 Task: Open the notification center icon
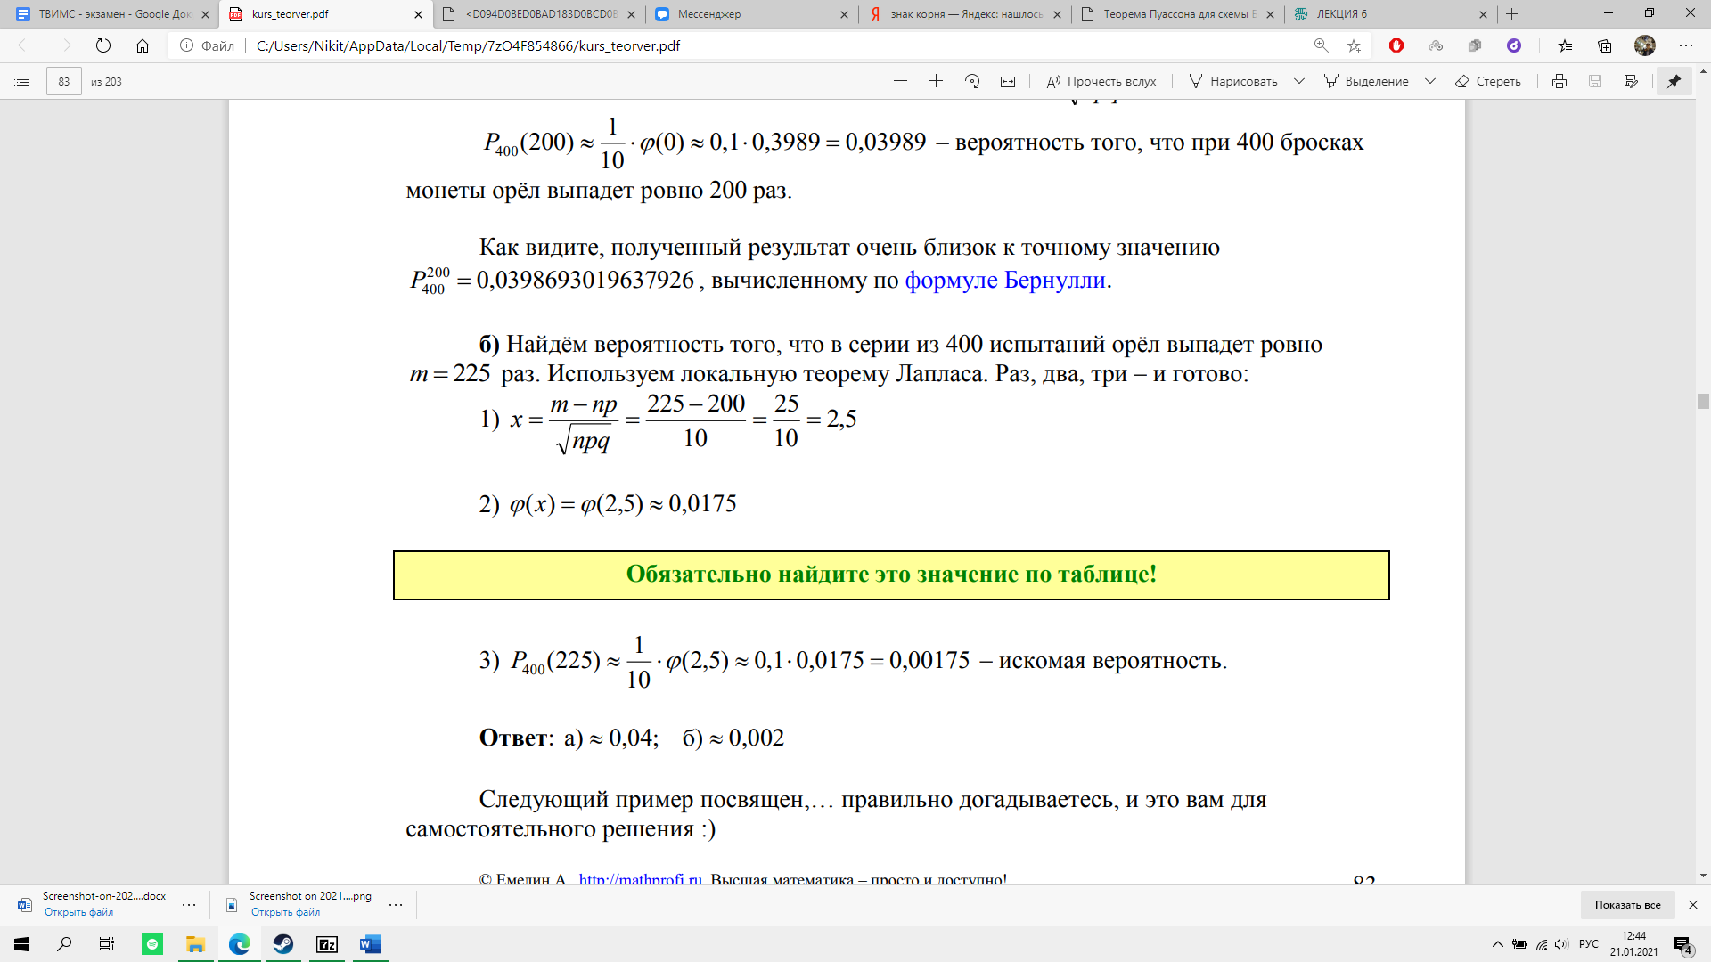1683,945
